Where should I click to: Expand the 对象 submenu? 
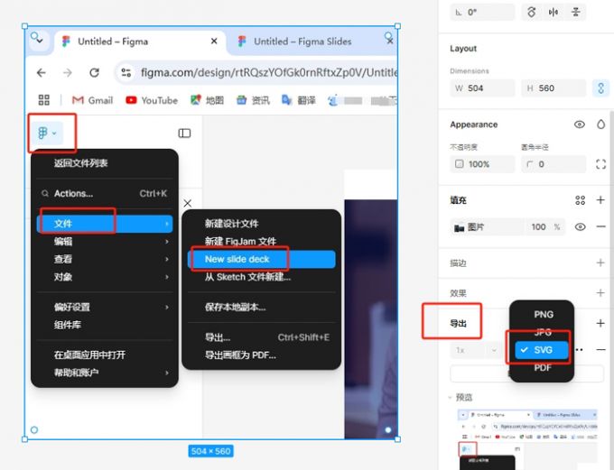104,277
